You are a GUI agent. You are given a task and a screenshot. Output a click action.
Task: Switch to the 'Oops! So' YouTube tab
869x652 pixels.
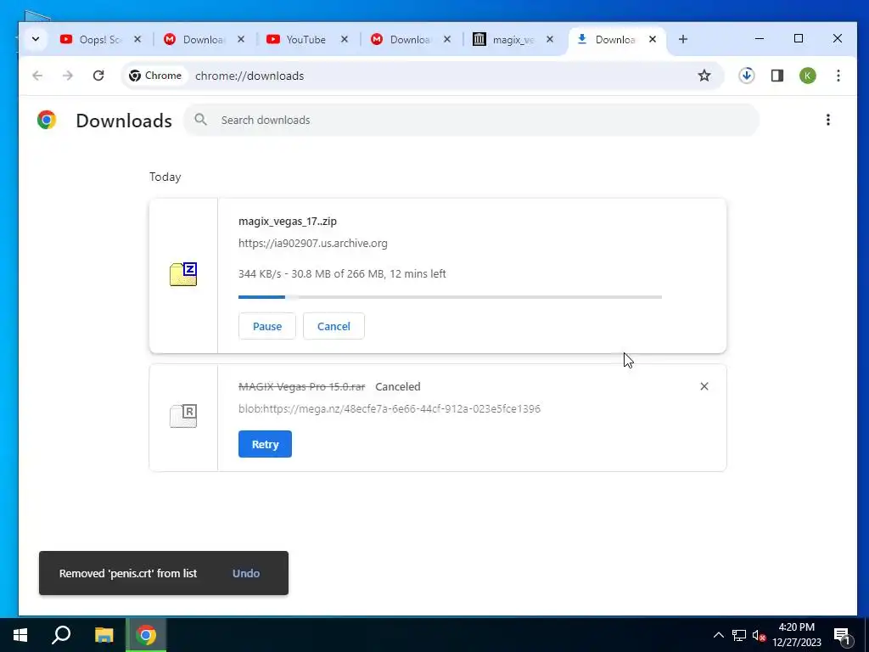pyautogui.click(x=91, y=39)
